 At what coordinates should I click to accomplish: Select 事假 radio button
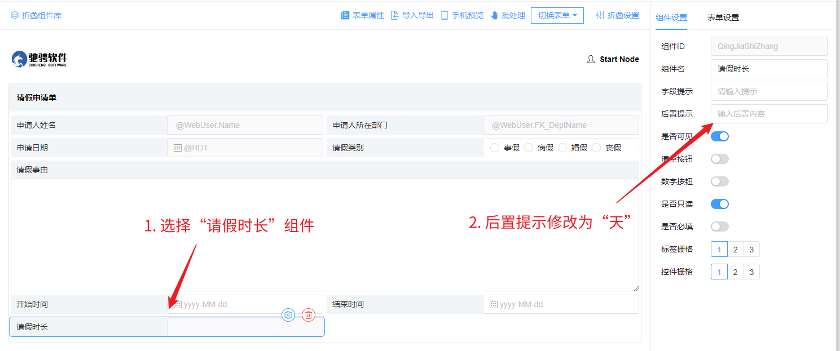[x=495, y=148]
